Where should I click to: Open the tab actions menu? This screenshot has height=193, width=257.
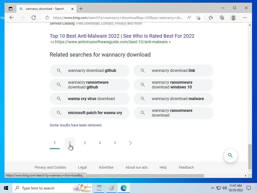(x=11, y=9)
